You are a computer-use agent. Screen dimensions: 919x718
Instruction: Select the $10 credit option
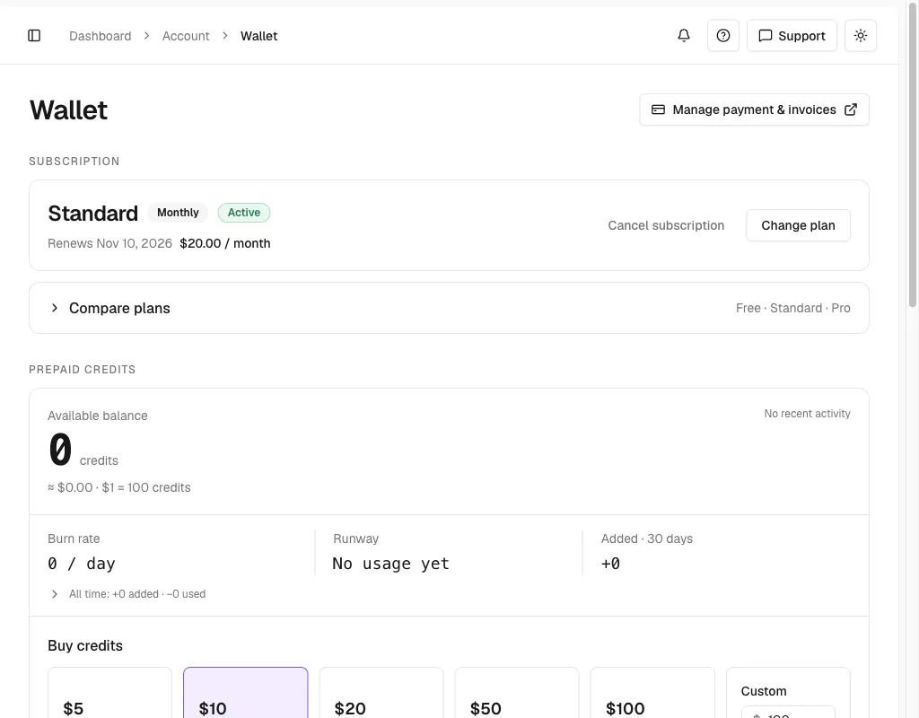tap(246, 693)
